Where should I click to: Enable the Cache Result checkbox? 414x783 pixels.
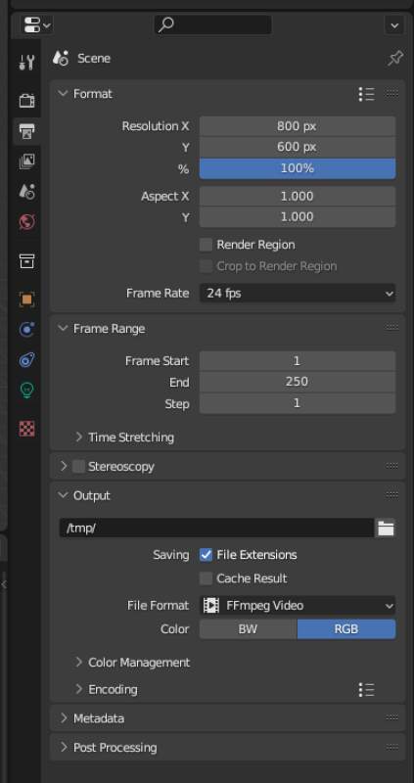[206, 578]
